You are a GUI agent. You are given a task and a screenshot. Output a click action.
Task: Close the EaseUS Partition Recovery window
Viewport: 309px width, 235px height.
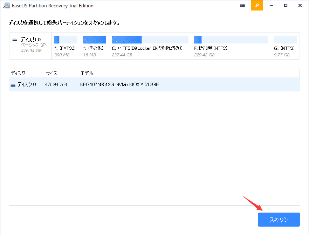300,6
